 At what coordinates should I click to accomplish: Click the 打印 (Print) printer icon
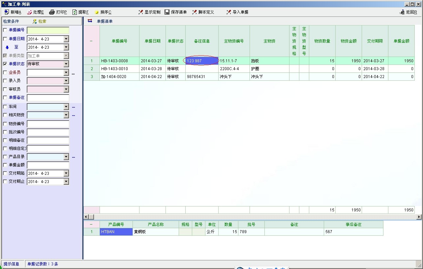(52, 12)
